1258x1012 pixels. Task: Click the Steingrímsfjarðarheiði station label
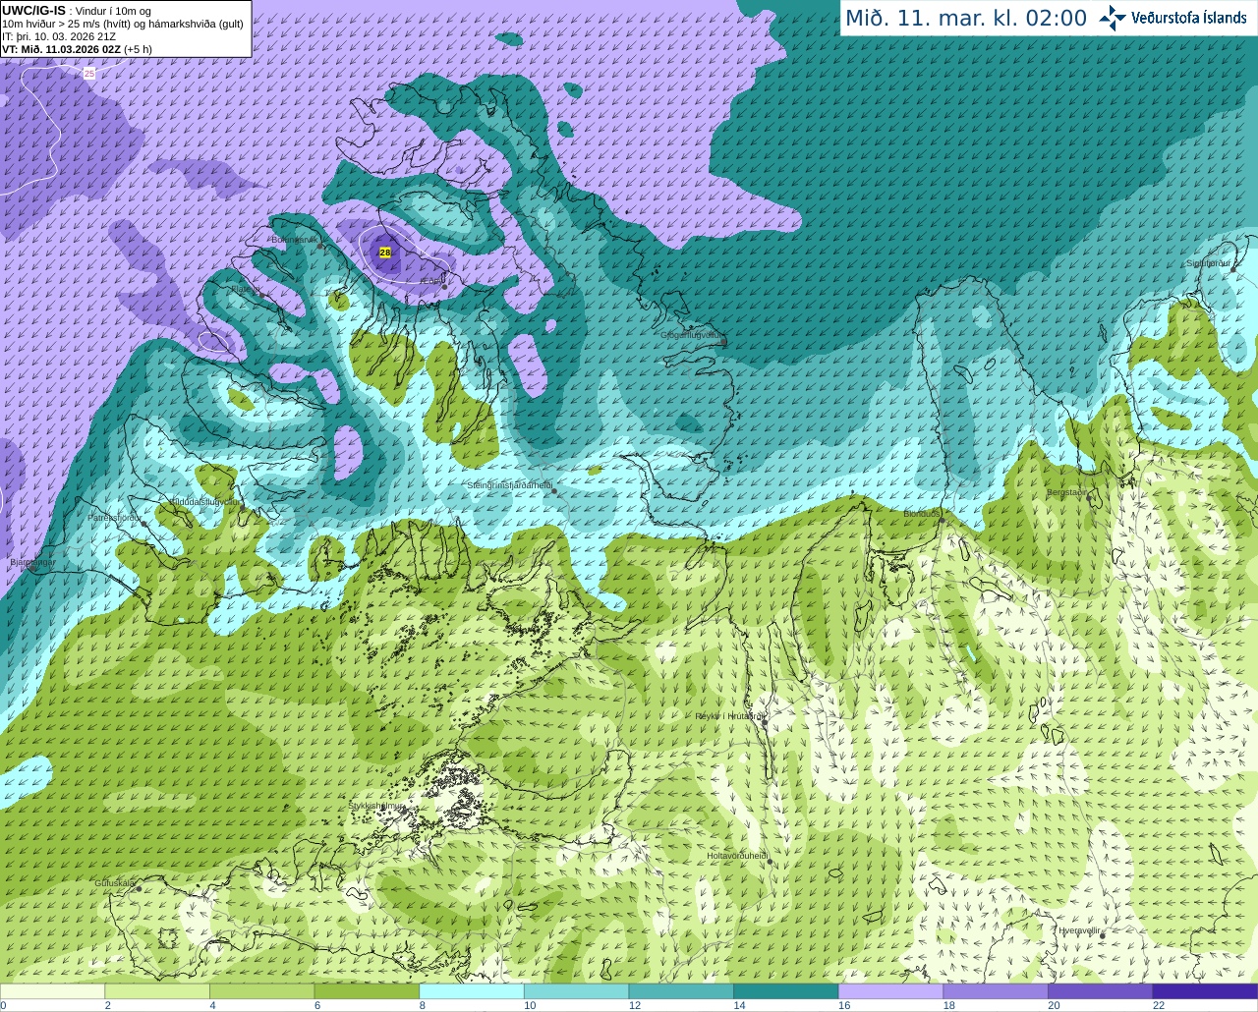[x=509, y=485]
